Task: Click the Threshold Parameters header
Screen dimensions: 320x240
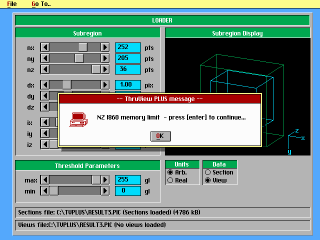Action: [x=87, y=165]
